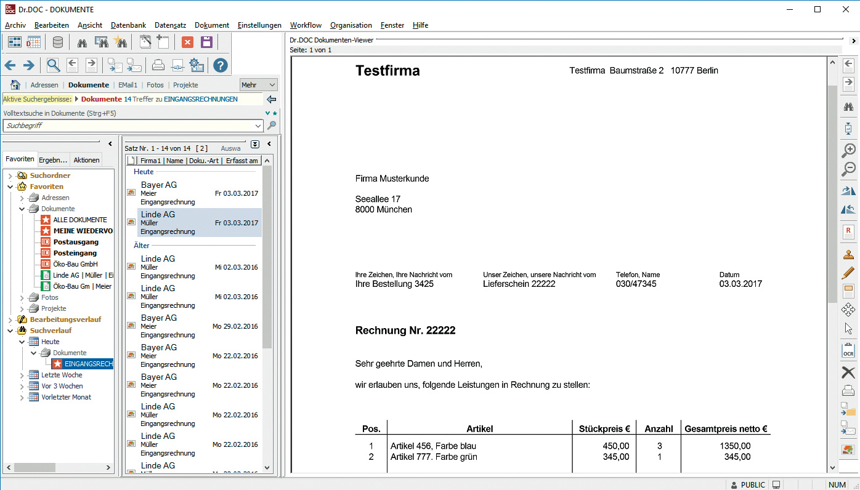Select Postausgang in favorites tree
The width and height of the screenshot is (860, 490).
point(76,242)
